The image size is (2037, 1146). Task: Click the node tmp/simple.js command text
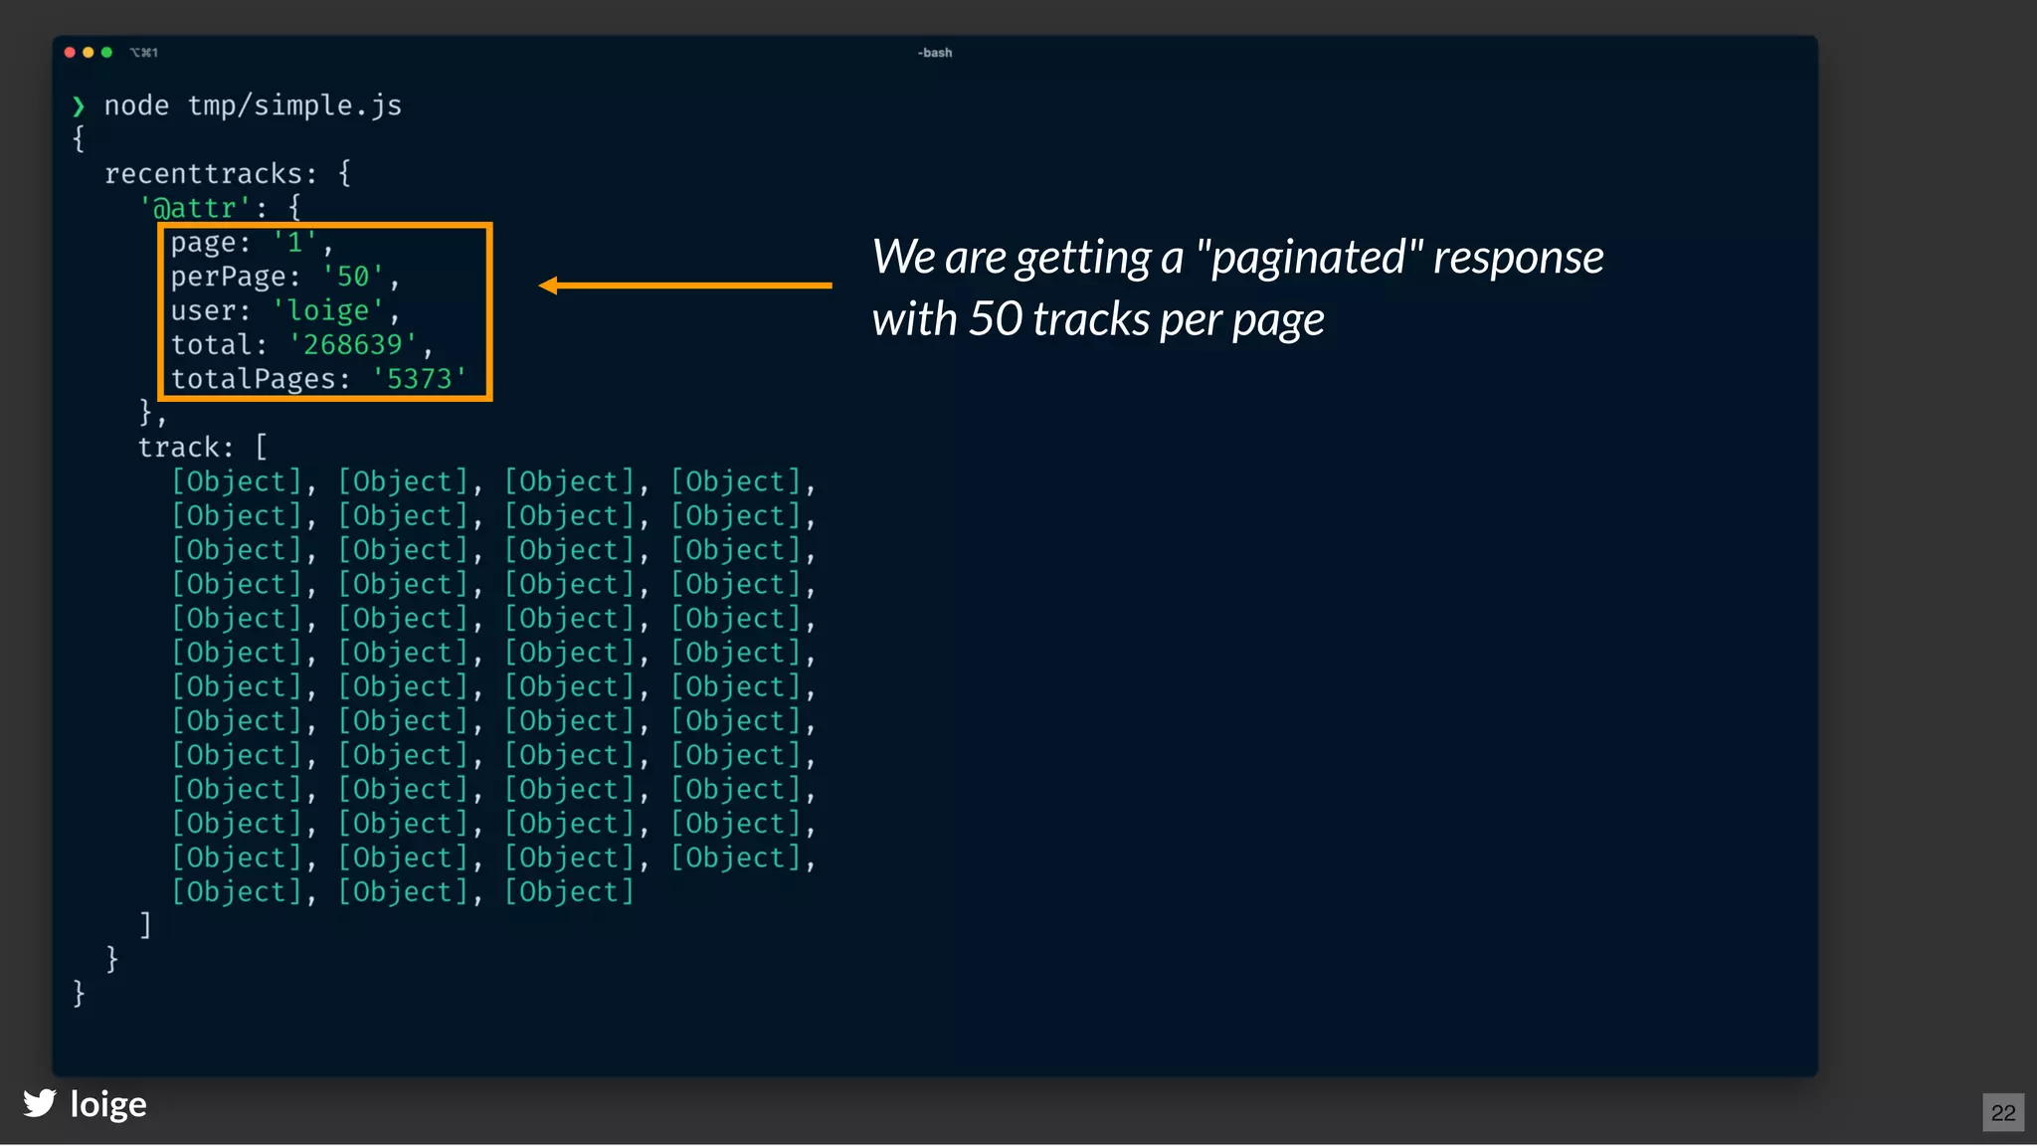coord(253,105)
